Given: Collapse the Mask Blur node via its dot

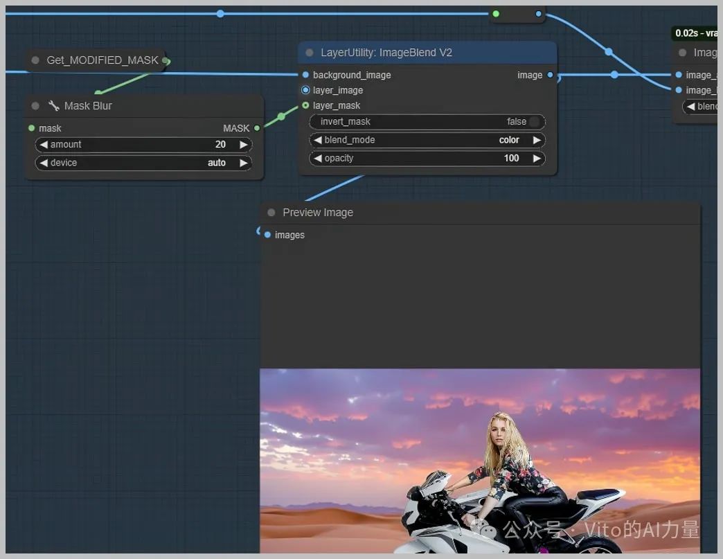Looking at the screenshot, I should [35, 105].
